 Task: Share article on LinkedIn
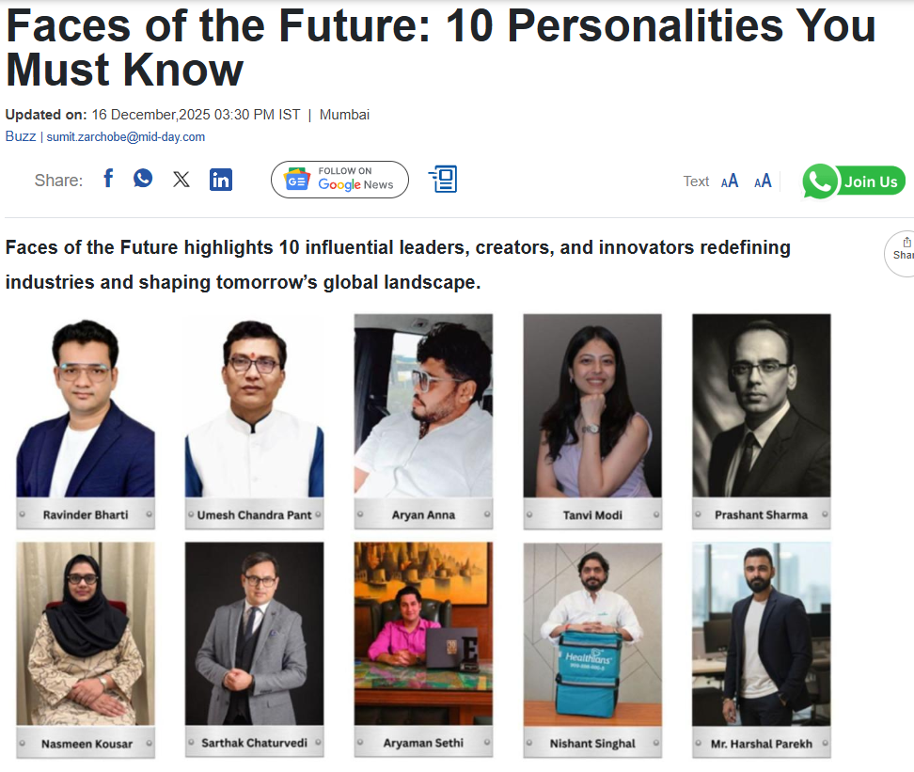[x=221, y=180]
